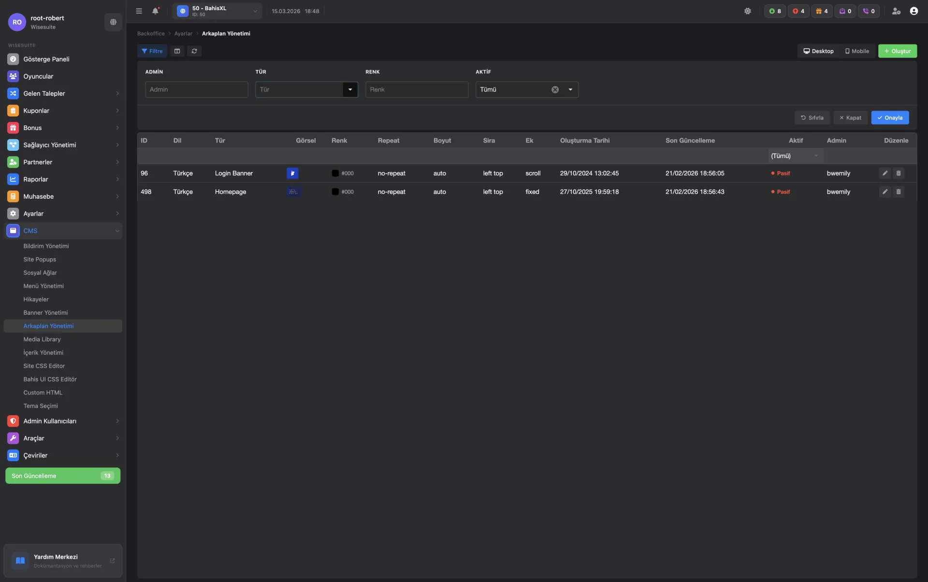Screen dimensions: 928x582
Task: Click the globe icon beside root-robert
Action: coord(113,22)
